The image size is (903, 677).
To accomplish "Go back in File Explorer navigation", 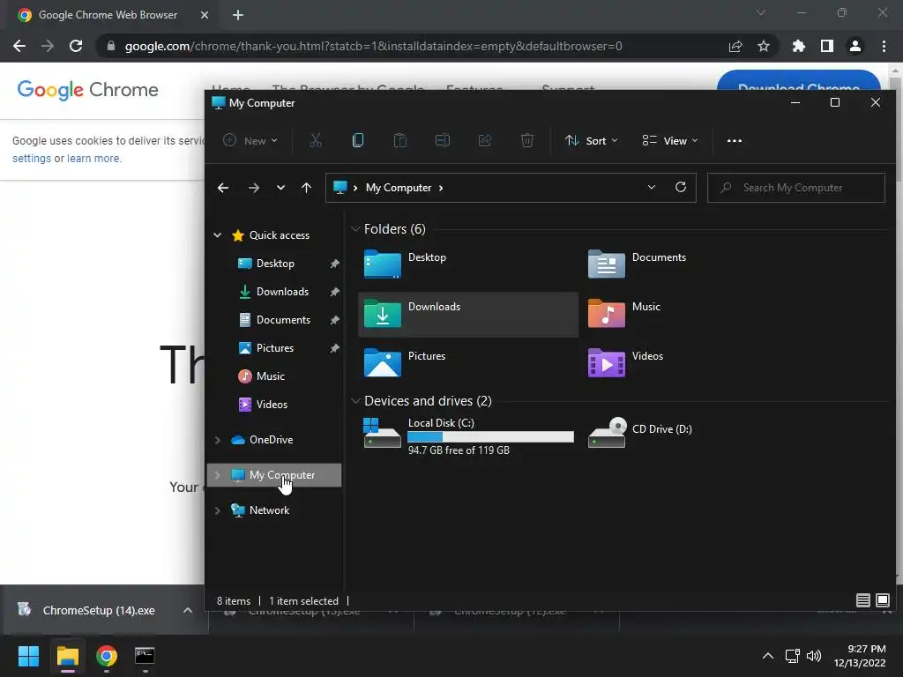I will [223, 188].
